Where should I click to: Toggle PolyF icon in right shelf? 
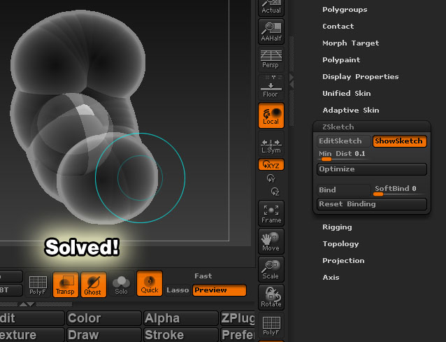pos(271,325)
